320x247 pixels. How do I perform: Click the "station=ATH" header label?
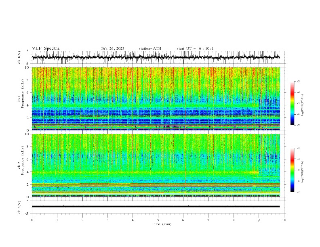[150, 48]
